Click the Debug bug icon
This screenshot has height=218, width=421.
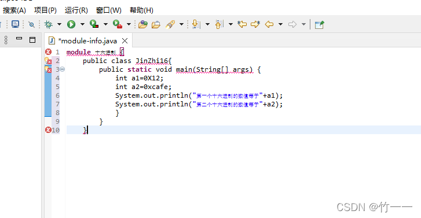(49, 24)
